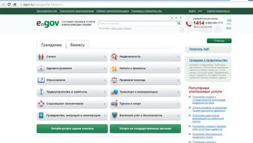Viewport: 253px width, 143px height.
Task: Click the Правовая помощь scales icon
Action: 114,80
